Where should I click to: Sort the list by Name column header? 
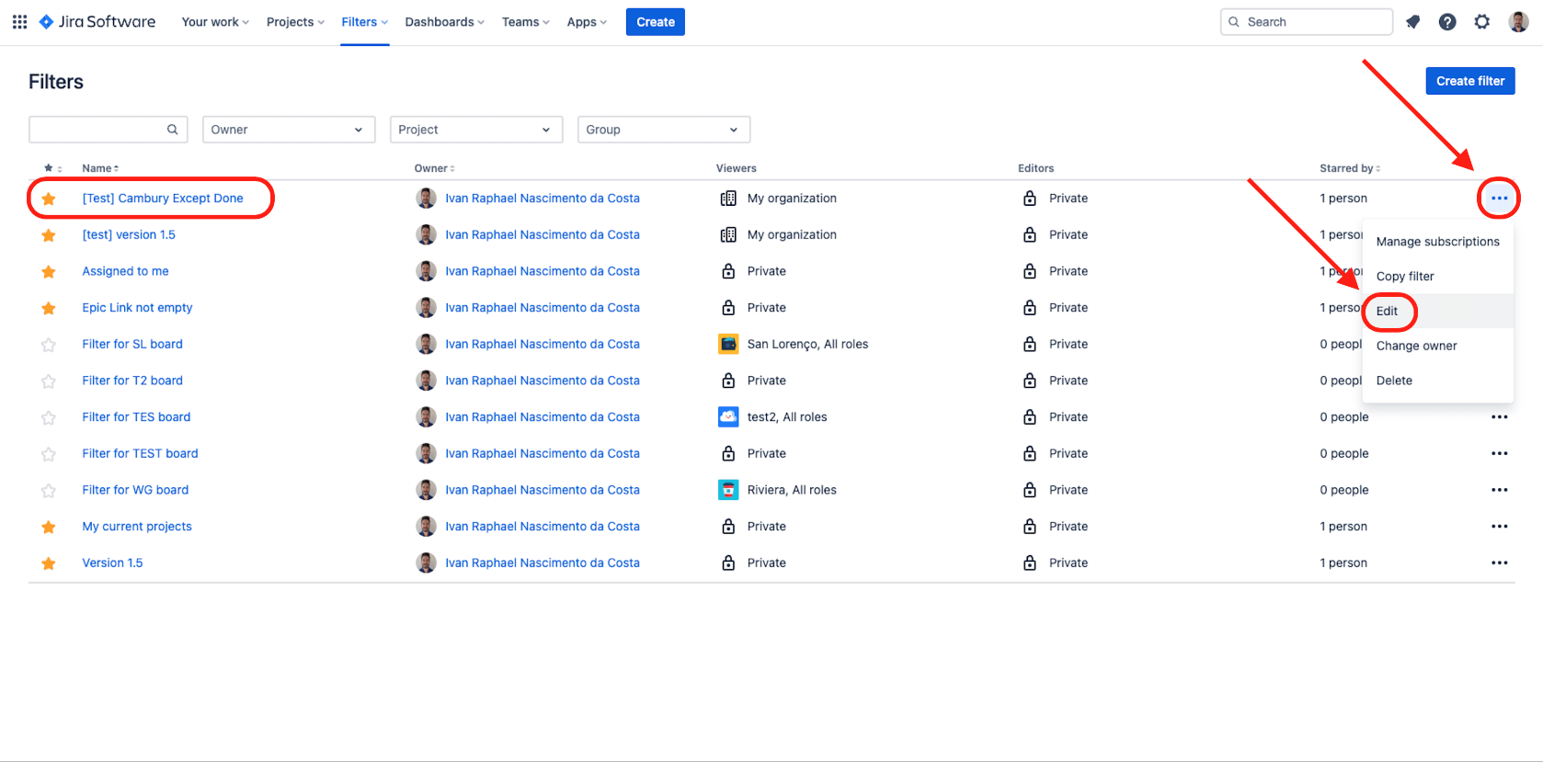100,168
